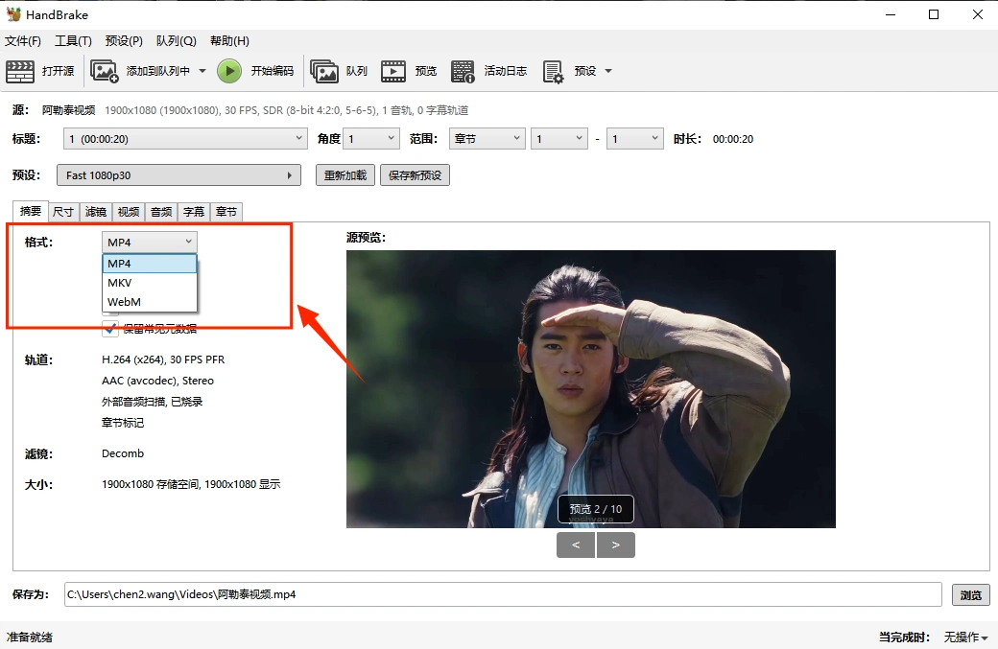Switch to the Dimensions (尺寸) tab
The width and height of the screenshot is (998, 649).
[63, 212]
